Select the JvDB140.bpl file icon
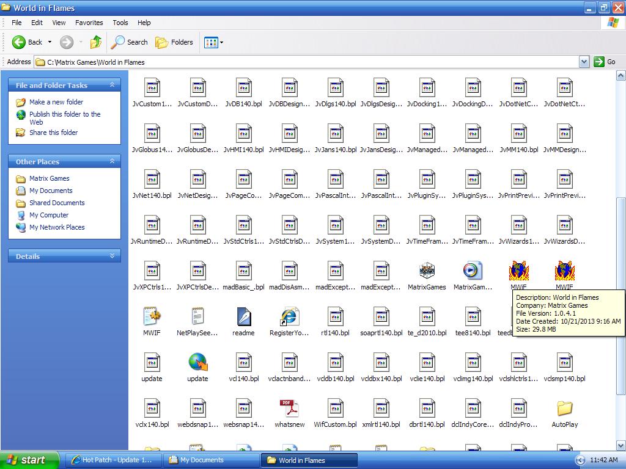This screenshot has height=469, width=626. point(243,87)
